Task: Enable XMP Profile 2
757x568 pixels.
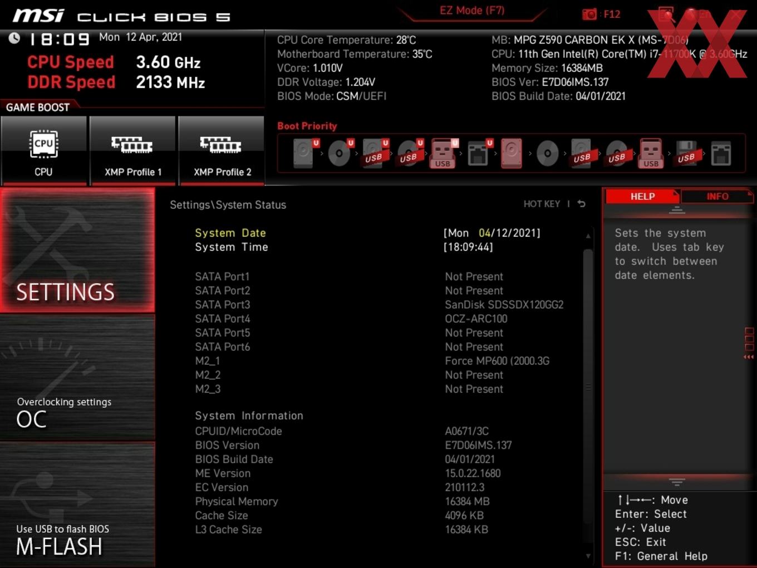Action: pos(222,150)
